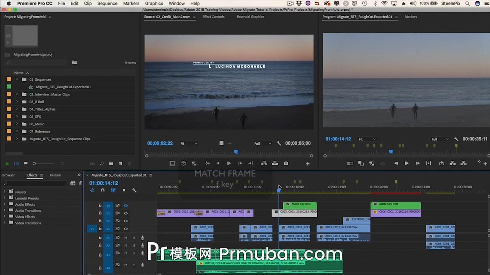The width and height of the screenshot is (490, 275).
Task: Toggle V3 track output eye
Action: (126, 213)
